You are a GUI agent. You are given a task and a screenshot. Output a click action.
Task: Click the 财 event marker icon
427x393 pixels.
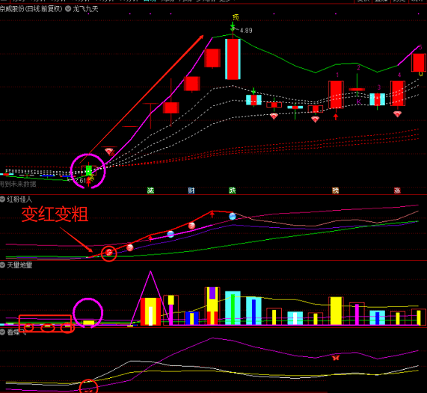191,191
